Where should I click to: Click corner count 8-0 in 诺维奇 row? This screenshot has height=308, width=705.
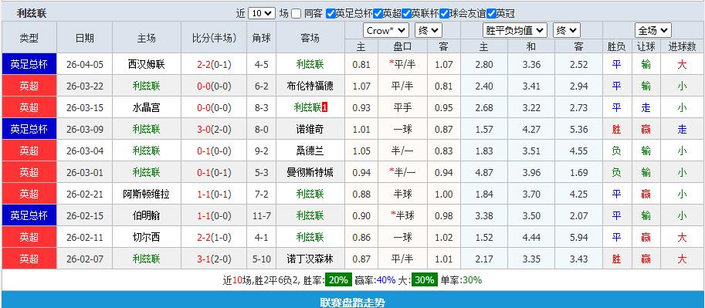262,129
